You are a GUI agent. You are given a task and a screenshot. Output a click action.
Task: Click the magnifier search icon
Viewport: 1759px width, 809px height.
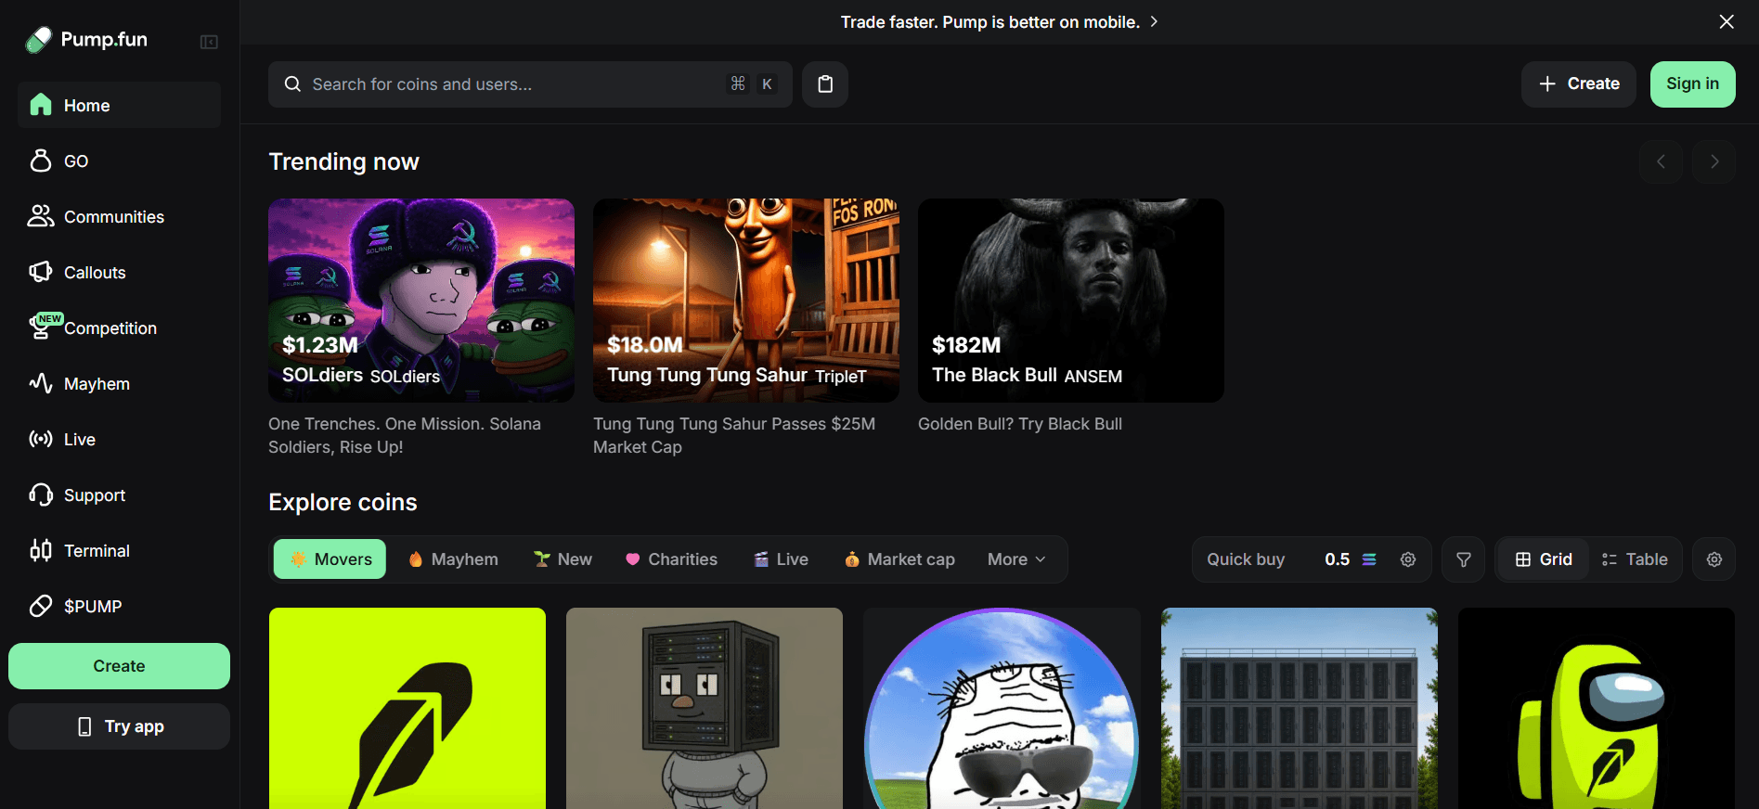292,84
